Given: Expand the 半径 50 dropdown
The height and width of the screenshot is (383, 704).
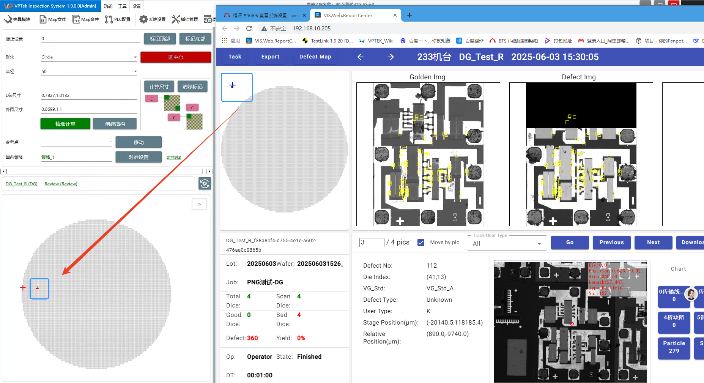Looking at the screenshot, I should [x=135, y=72].
